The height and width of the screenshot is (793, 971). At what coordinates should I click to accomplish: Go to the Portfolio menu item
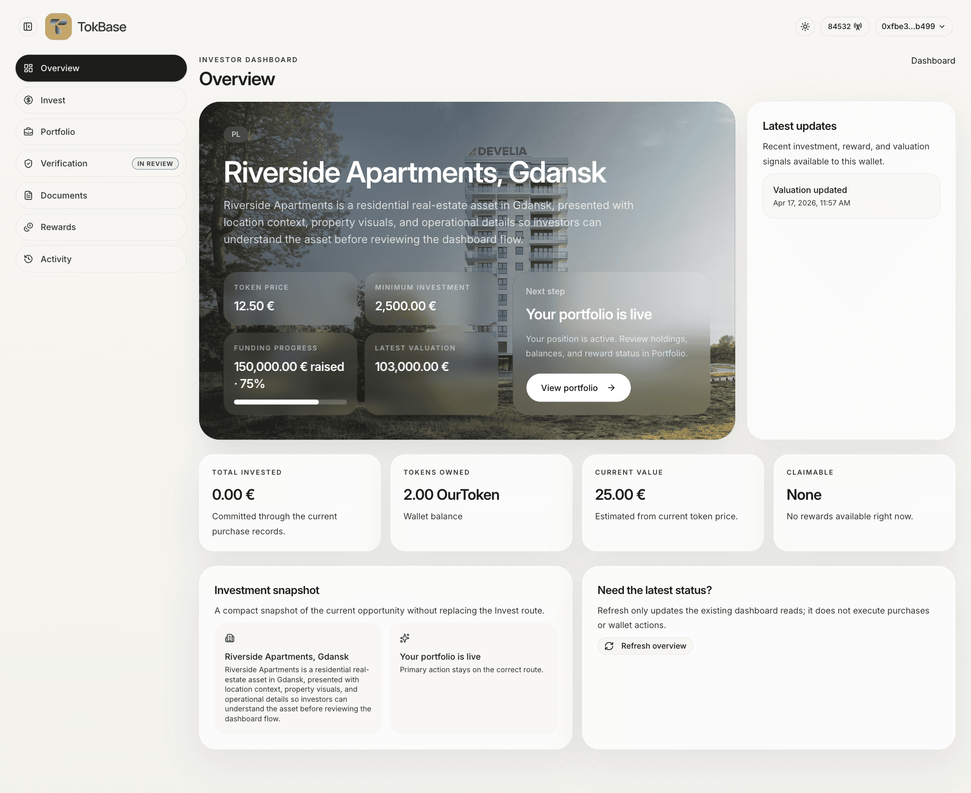(101, 132)
